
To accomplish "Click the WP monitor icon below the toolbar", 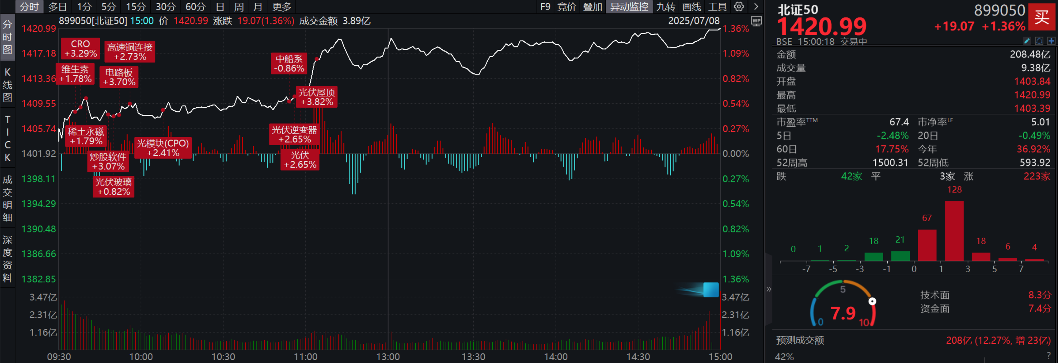I will (x=756, y=21).
